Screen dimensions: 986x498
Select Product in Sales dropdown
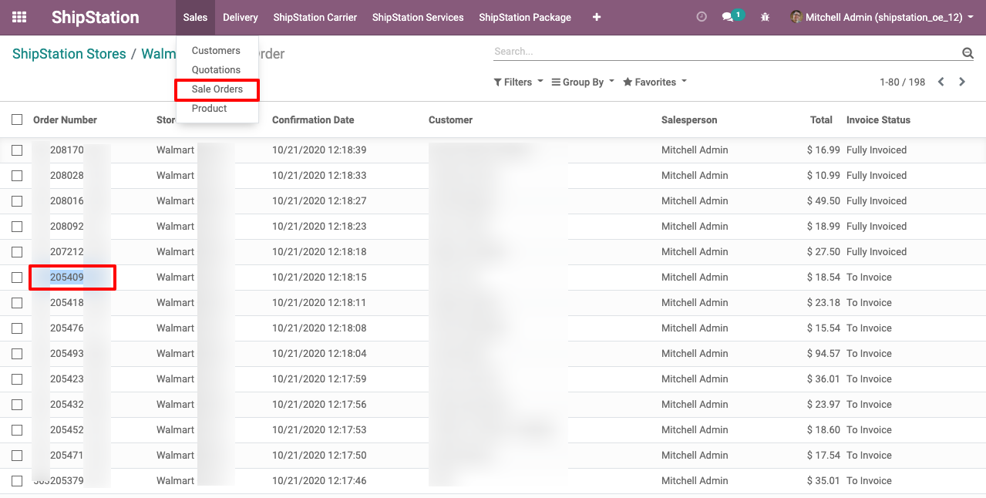click(x=209, y=108)
